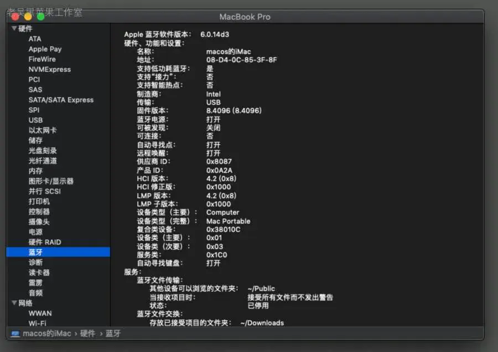Select 硬件 RAID entry
Viewport: 498px width, 352px height.
coord(44,241)
